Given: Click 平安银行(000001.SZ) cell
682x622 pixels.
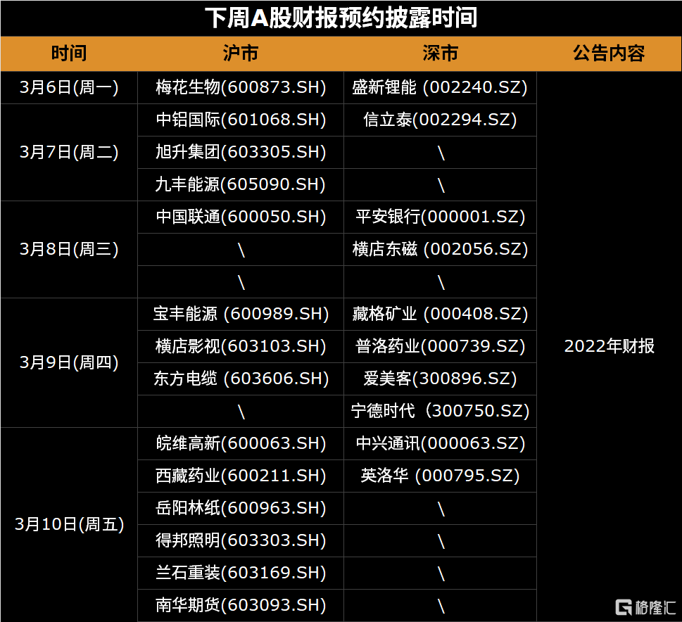Looking at the screenshot, I should (441, 217).
